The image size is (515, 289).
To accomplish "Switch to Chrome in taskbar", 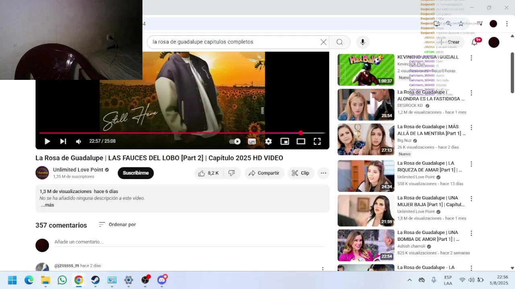I will coord(78,280).
